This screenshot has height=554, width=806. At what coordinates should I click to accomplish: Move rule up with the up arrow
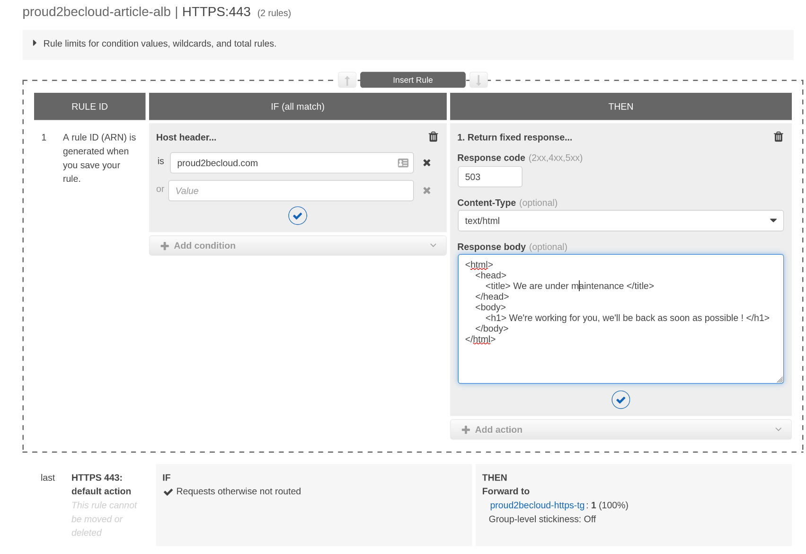[x=347, y=80]
